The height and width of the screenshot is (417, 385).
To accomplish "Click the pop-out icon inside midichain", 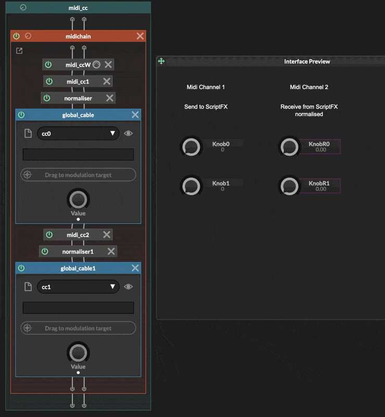I will pos(19,51).
